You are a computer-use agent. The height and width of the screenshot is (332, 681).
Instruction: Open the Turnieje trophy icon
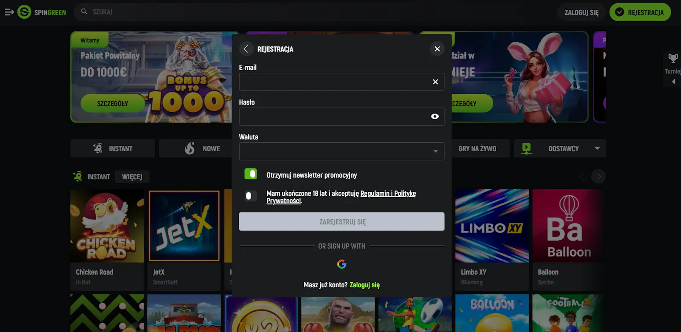[673, 58]
